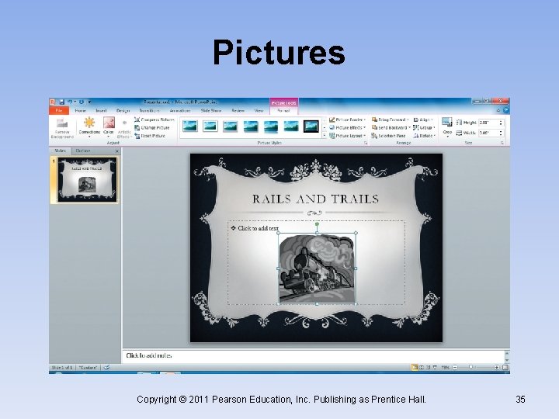Switch to the View tab
The image size is (559, 419).
click(x=259, y=111)
